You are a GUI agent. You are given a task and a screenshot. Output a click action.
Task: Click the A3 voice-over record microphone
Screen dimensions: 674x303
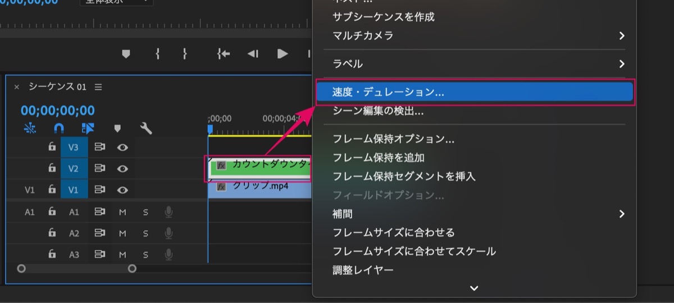(168, 255)
